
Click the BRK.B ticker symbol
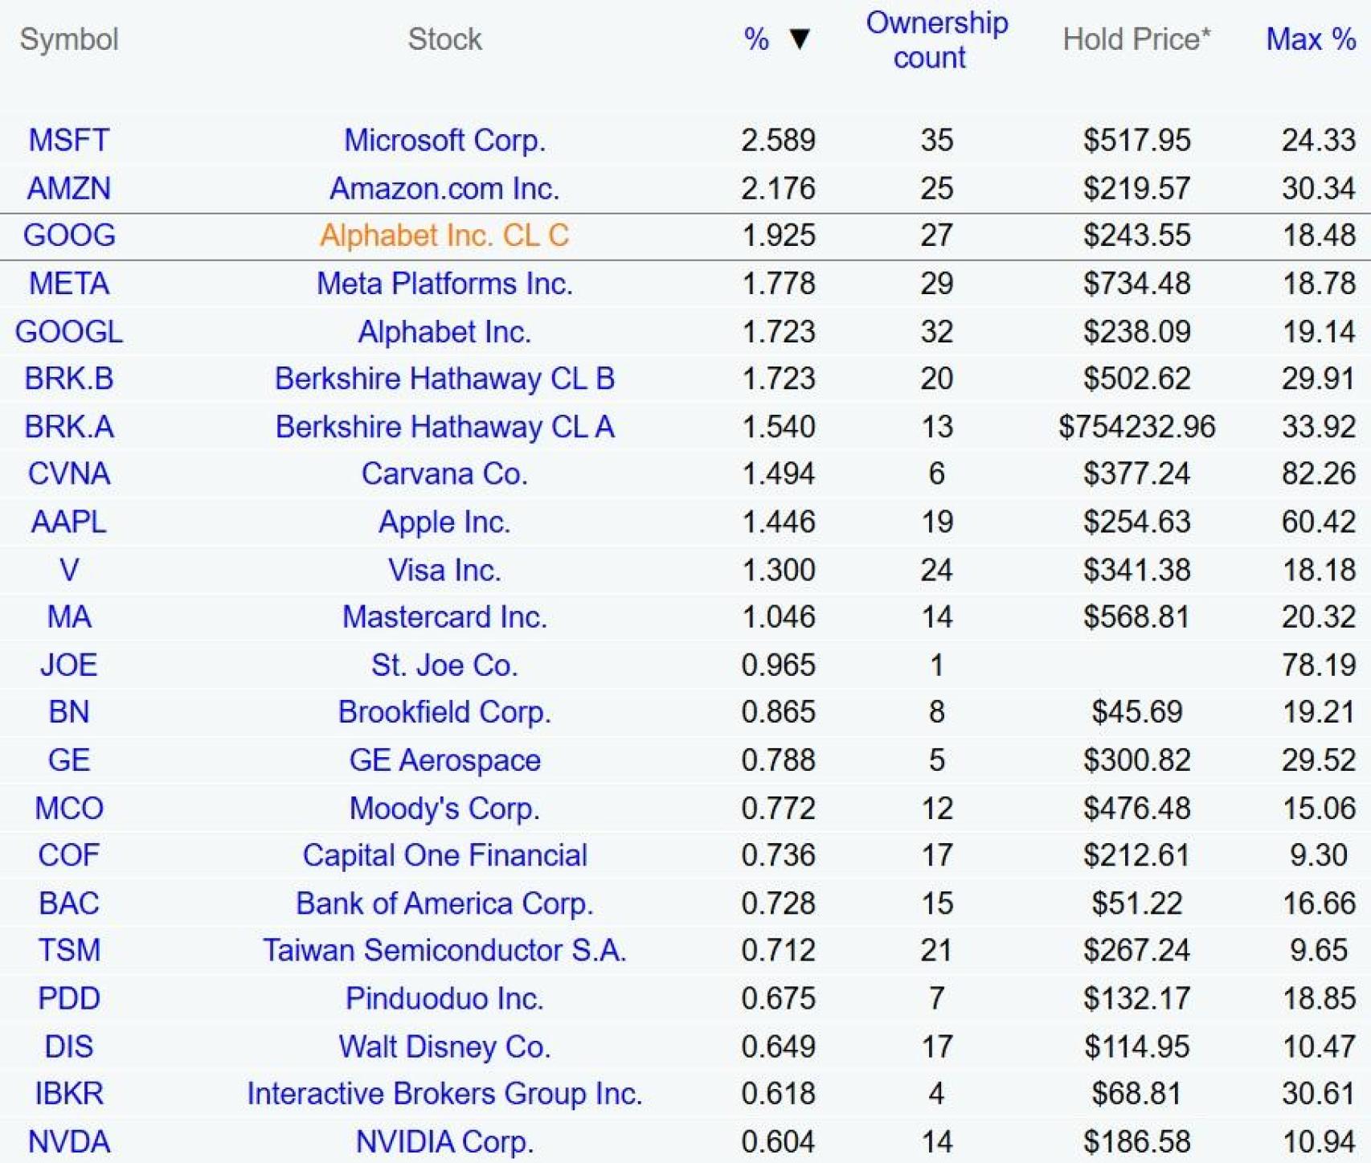point(69,379)
